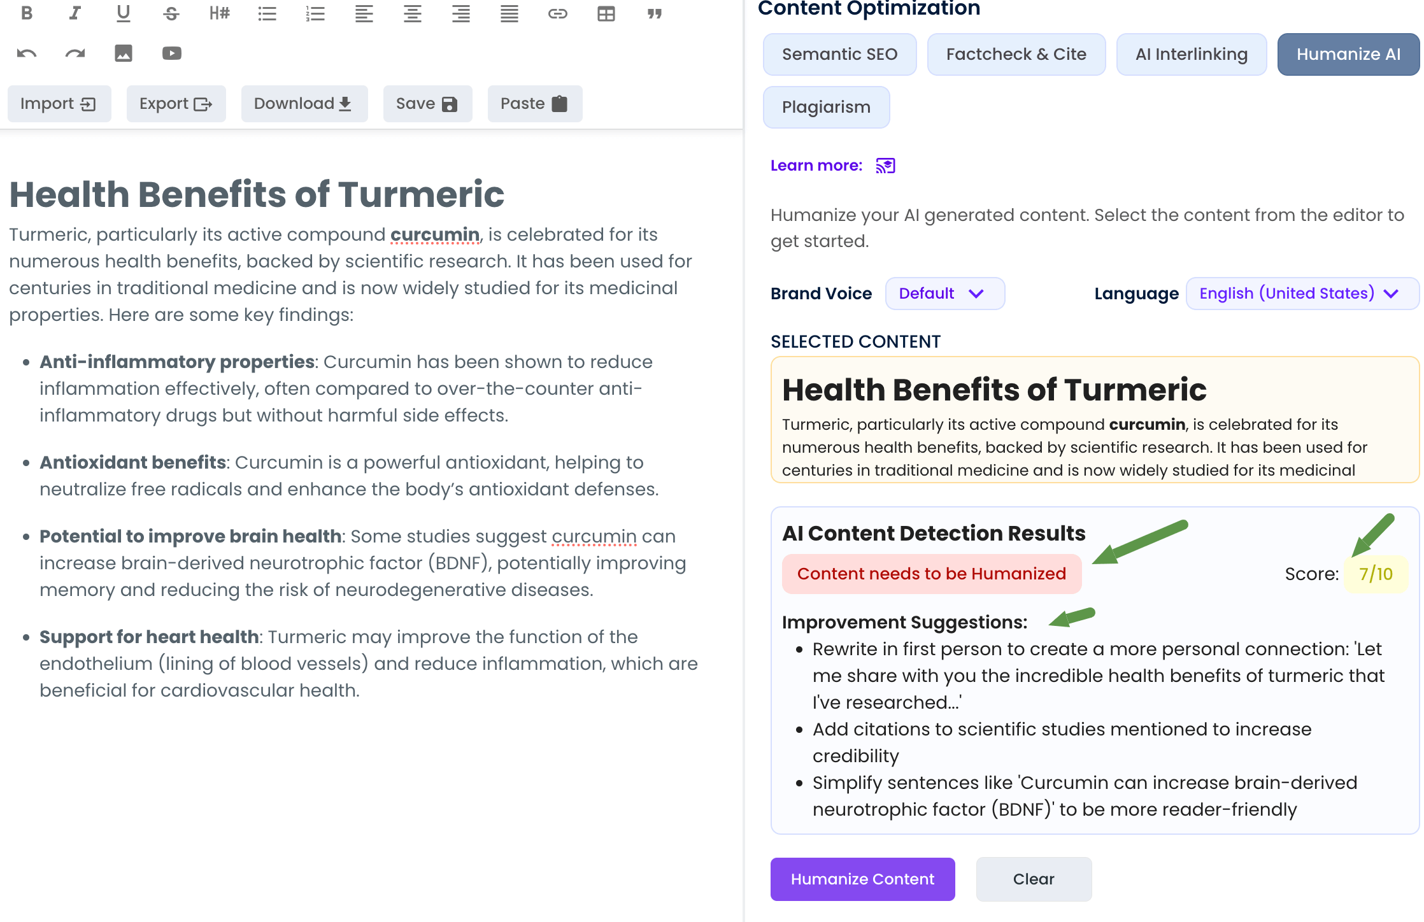
Task: Align text to the right
Action: (461, 13)
